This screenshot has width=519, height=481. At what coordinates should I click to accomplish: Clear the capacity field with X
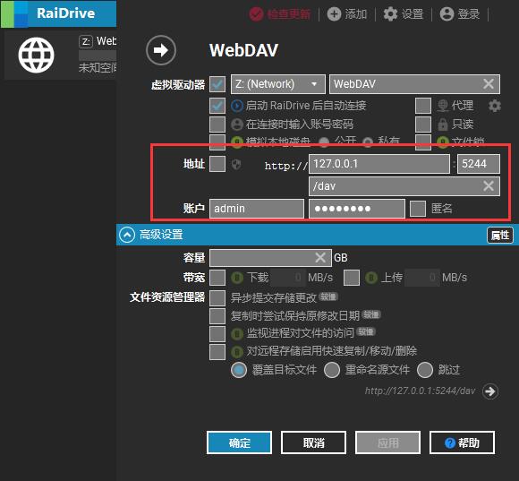[x=320, y=258]
